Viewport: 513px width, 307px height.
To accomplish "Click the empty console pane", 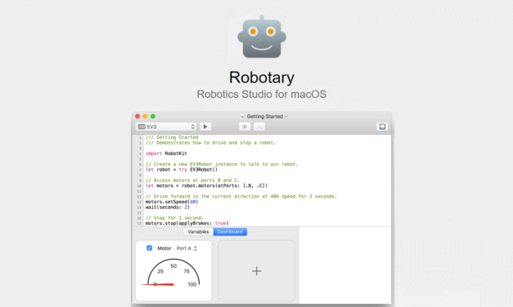I will click(345, 265).
